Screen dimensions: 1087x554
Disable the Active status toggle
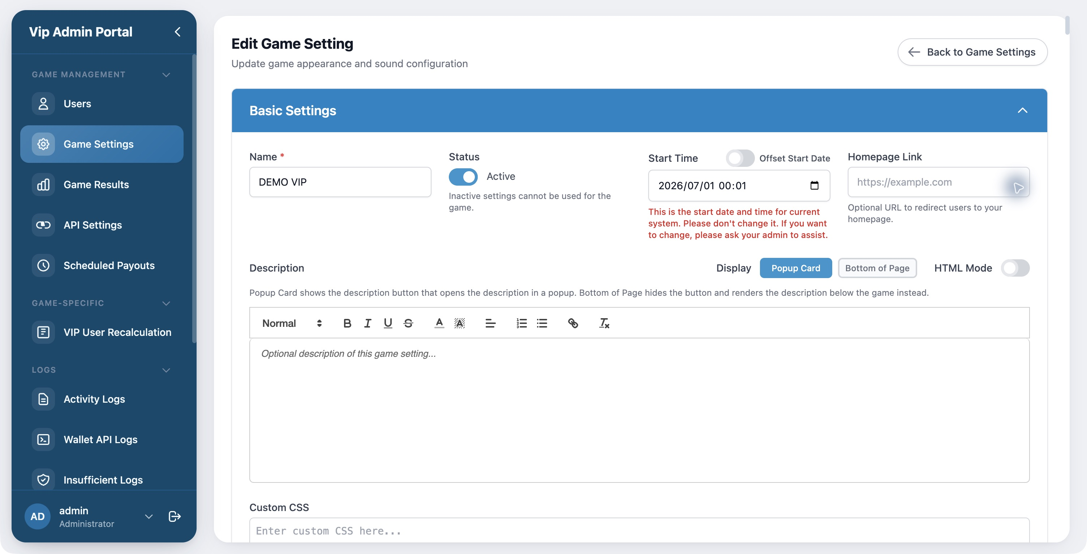coord(463,177)
